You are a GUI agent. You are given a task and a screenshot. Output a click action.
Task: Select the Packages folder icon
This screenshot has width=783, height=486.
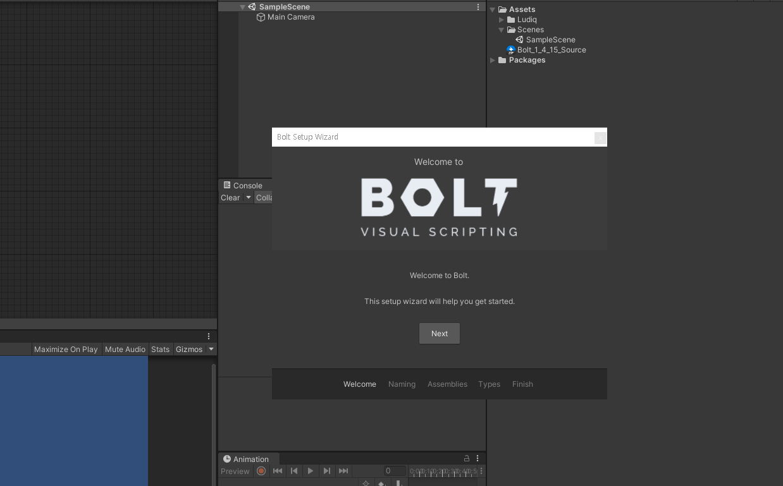click(x=502, y=60)
